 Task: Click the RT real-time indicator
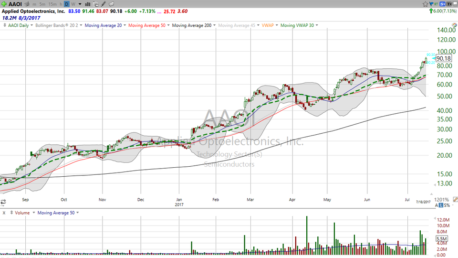click(436, 4)
